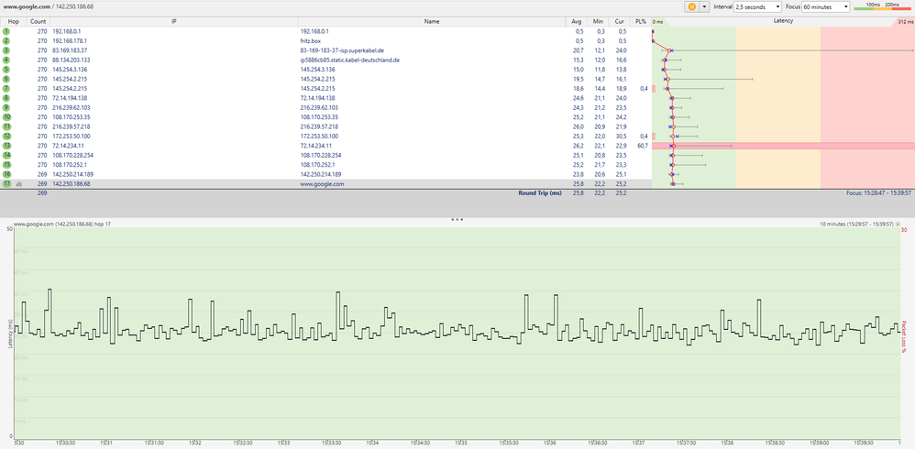Sort by the Count column header
This screenshot has width=915, height=449.
38,22
